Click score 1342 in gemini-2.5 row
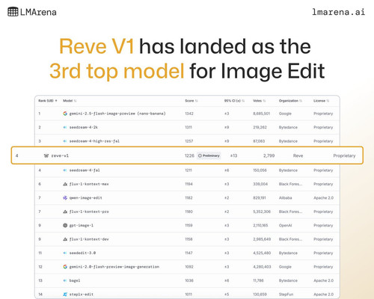The image size is (374, 299). pos(189,114)
